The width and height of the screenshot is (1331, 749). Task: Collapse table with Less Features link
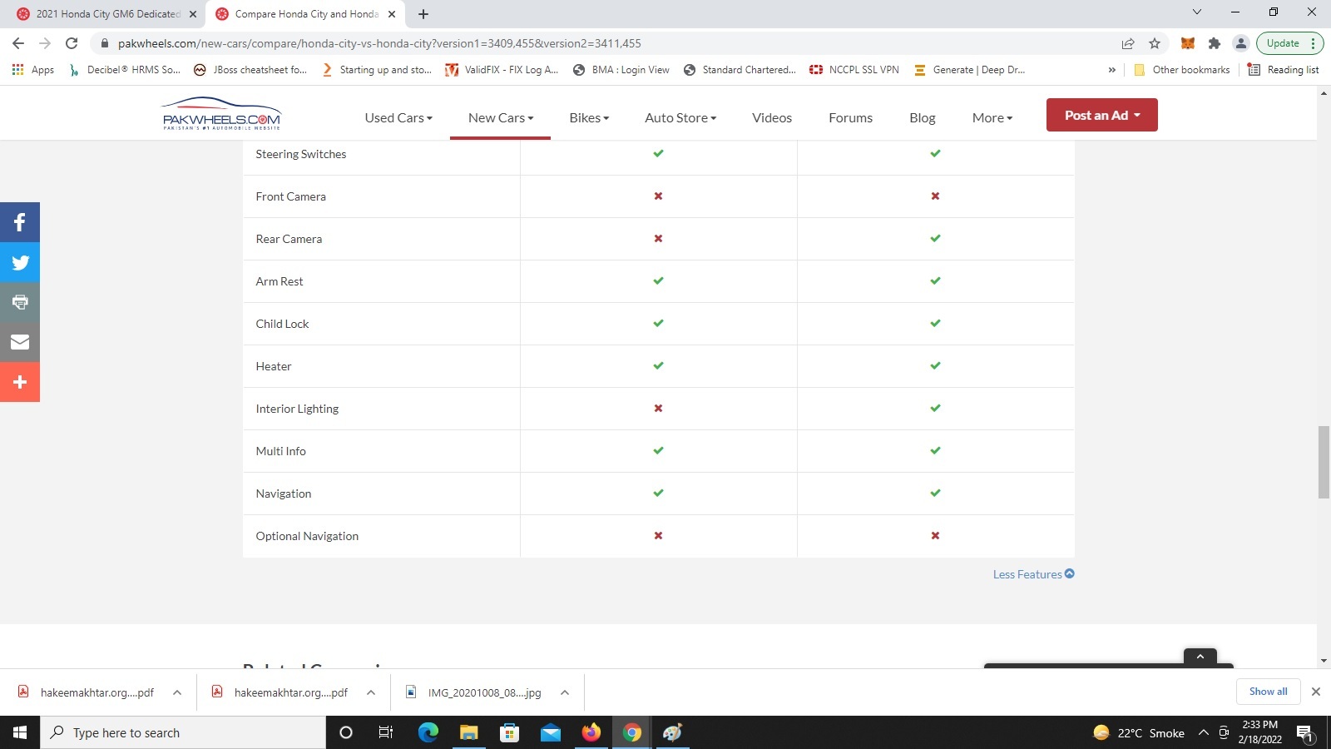click(1033, 574)
